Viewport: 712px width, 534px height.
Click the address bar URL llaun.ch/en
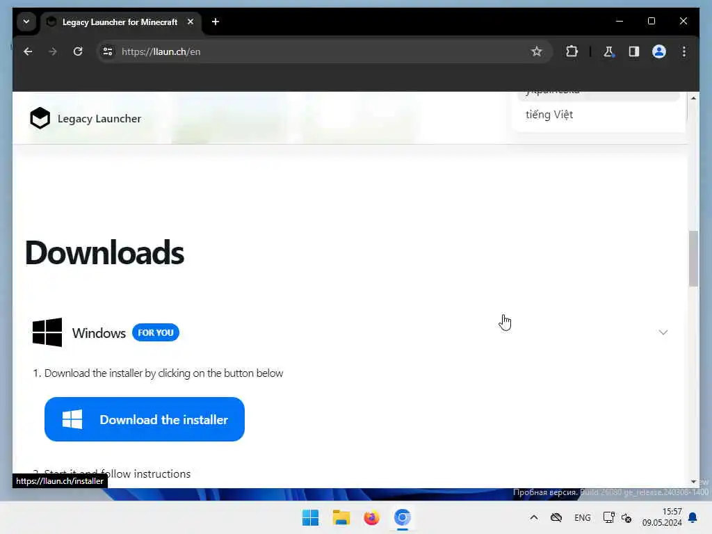tap(161, 51)
